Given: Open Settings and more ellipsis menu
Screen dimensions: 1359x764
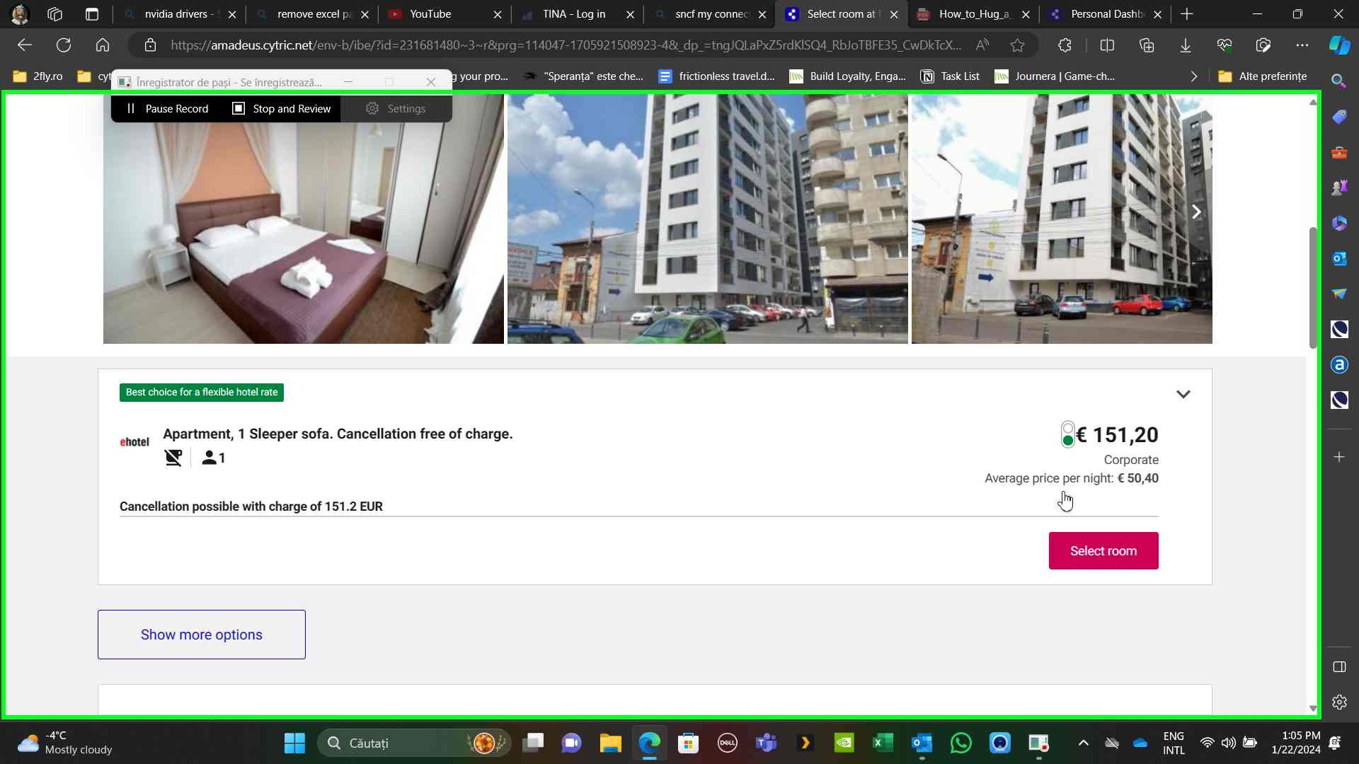Looking at the screenshot, I should (x=1302, y=45).
